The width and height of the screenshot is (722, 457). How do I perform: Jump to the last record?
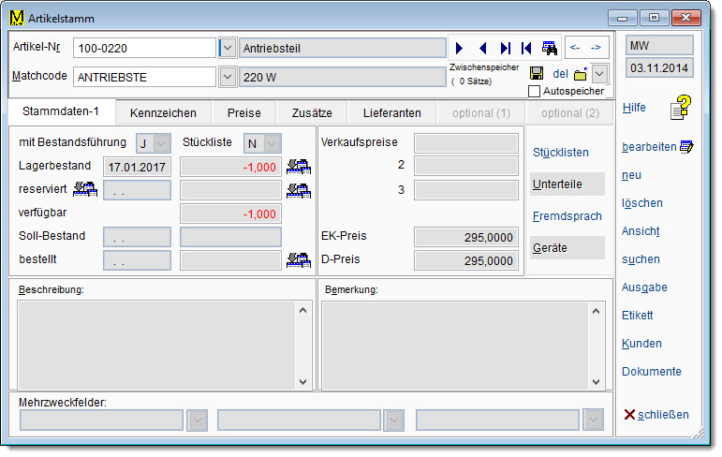[505, 48]
